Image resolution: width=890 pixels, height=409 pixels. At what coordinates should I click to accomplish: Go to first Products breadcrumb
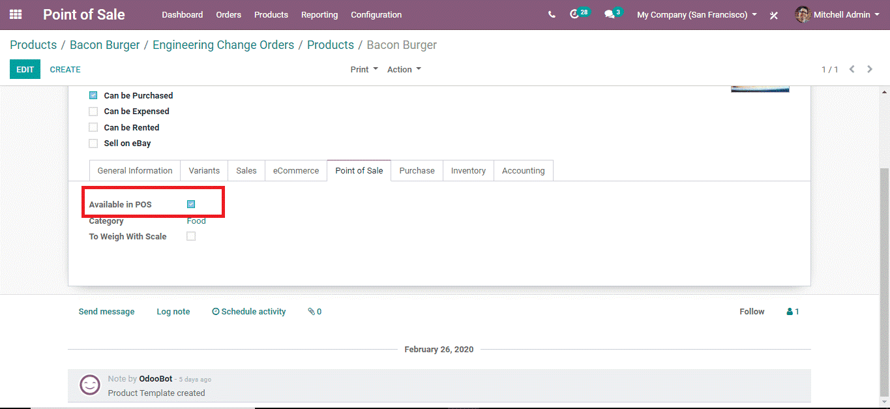pos(33,45)
